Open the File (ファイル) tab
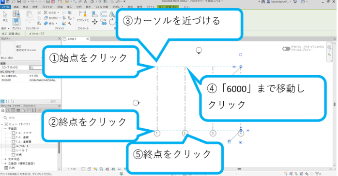The height and width of the screenshot is (176, 338). [6, 7]
